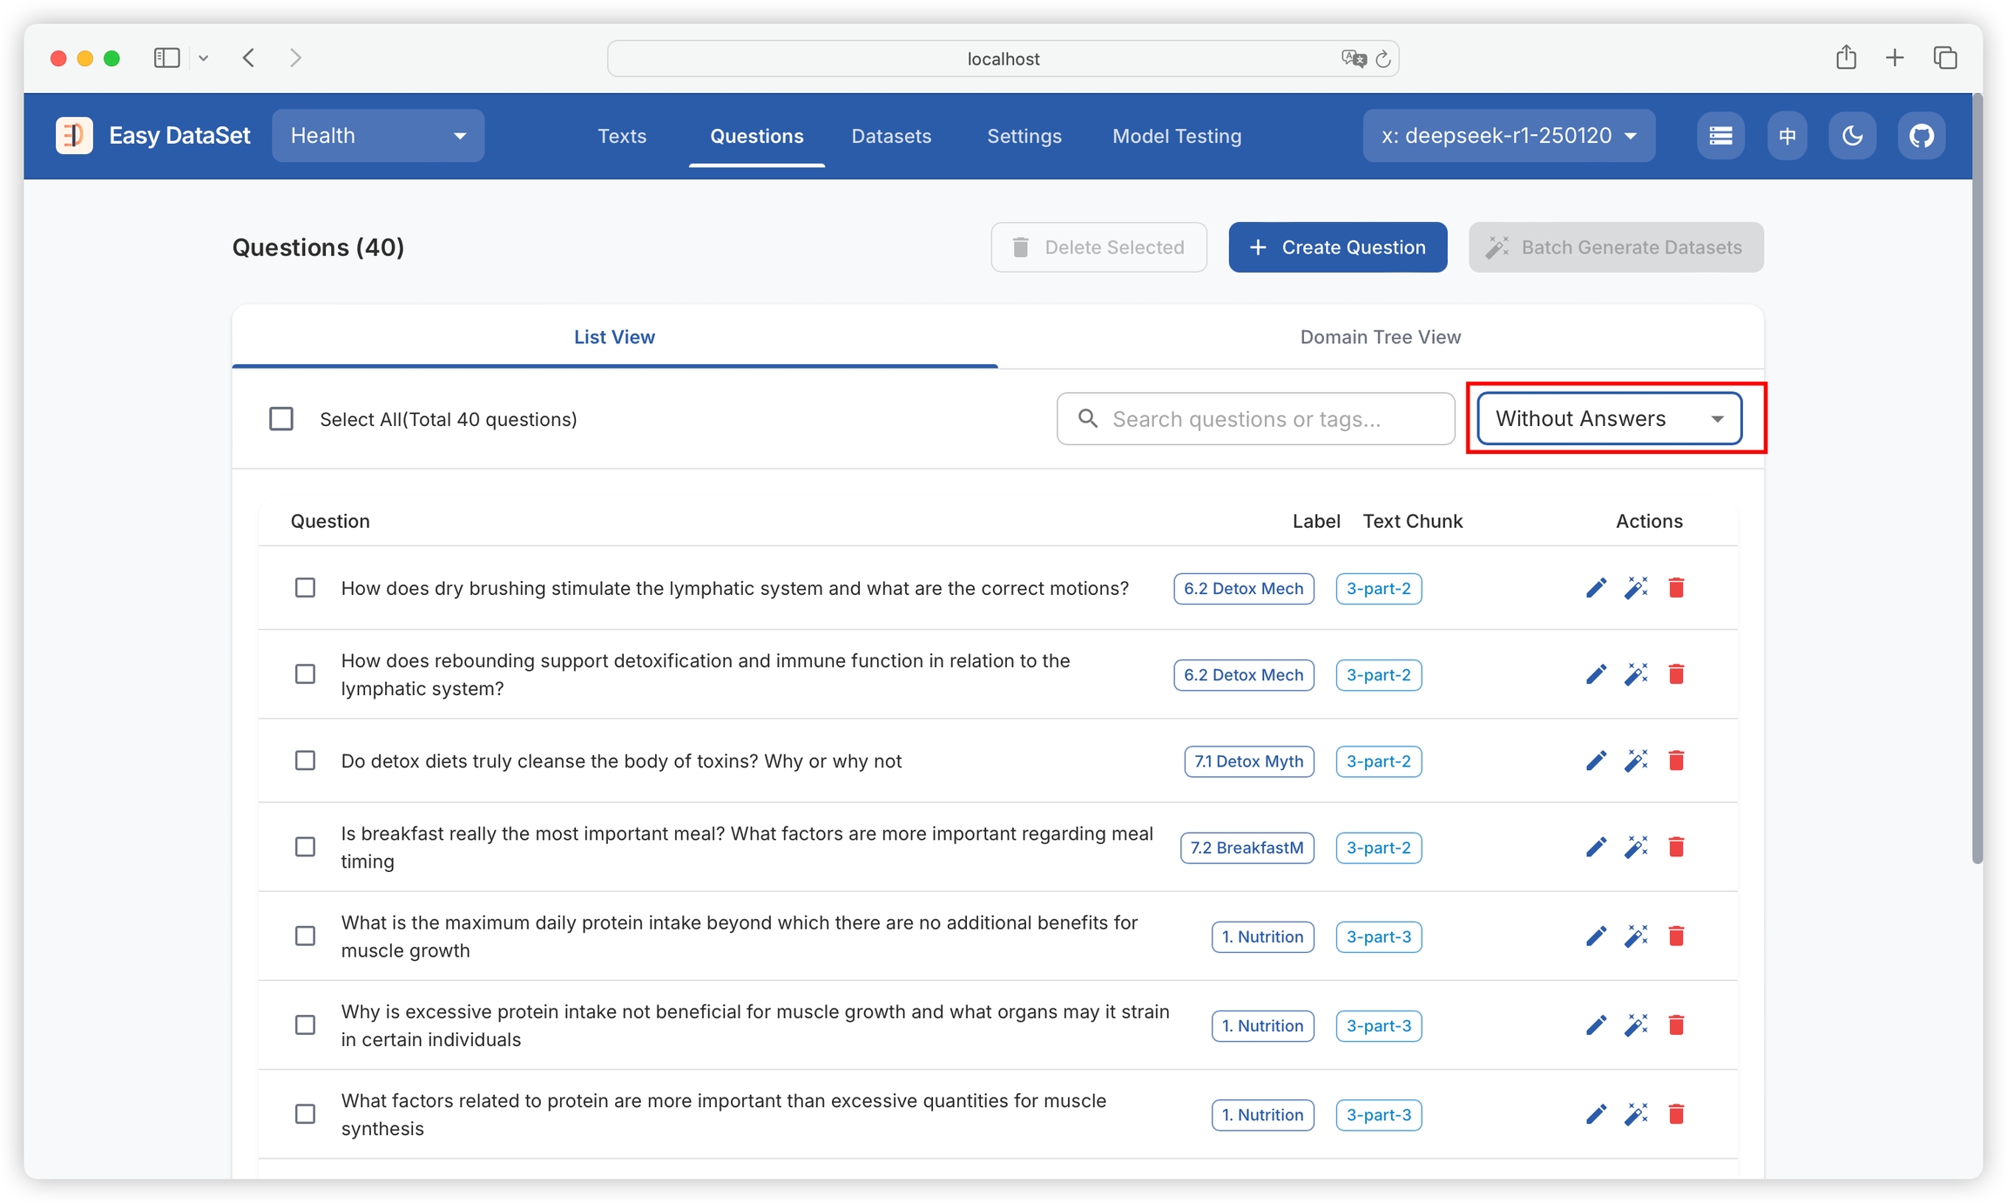This screenshot has width=2007, height=1203.
Task: Delete the breakfast question with trash icon
Action: pyautogui.click(x=1676, y=847)
